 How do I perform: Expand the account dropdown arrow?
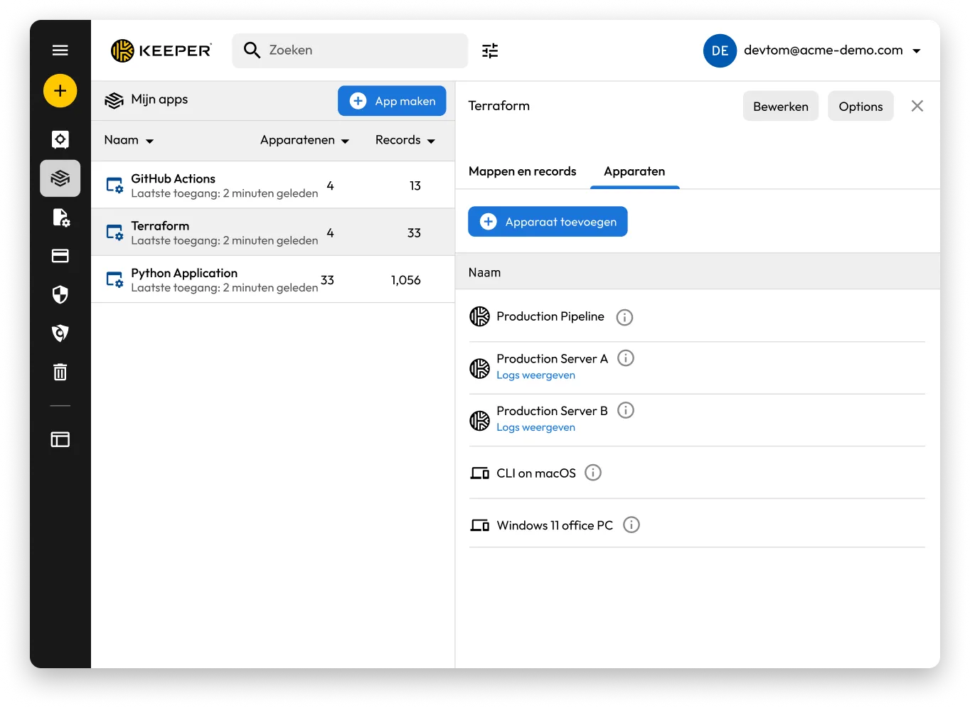point(917,50)
